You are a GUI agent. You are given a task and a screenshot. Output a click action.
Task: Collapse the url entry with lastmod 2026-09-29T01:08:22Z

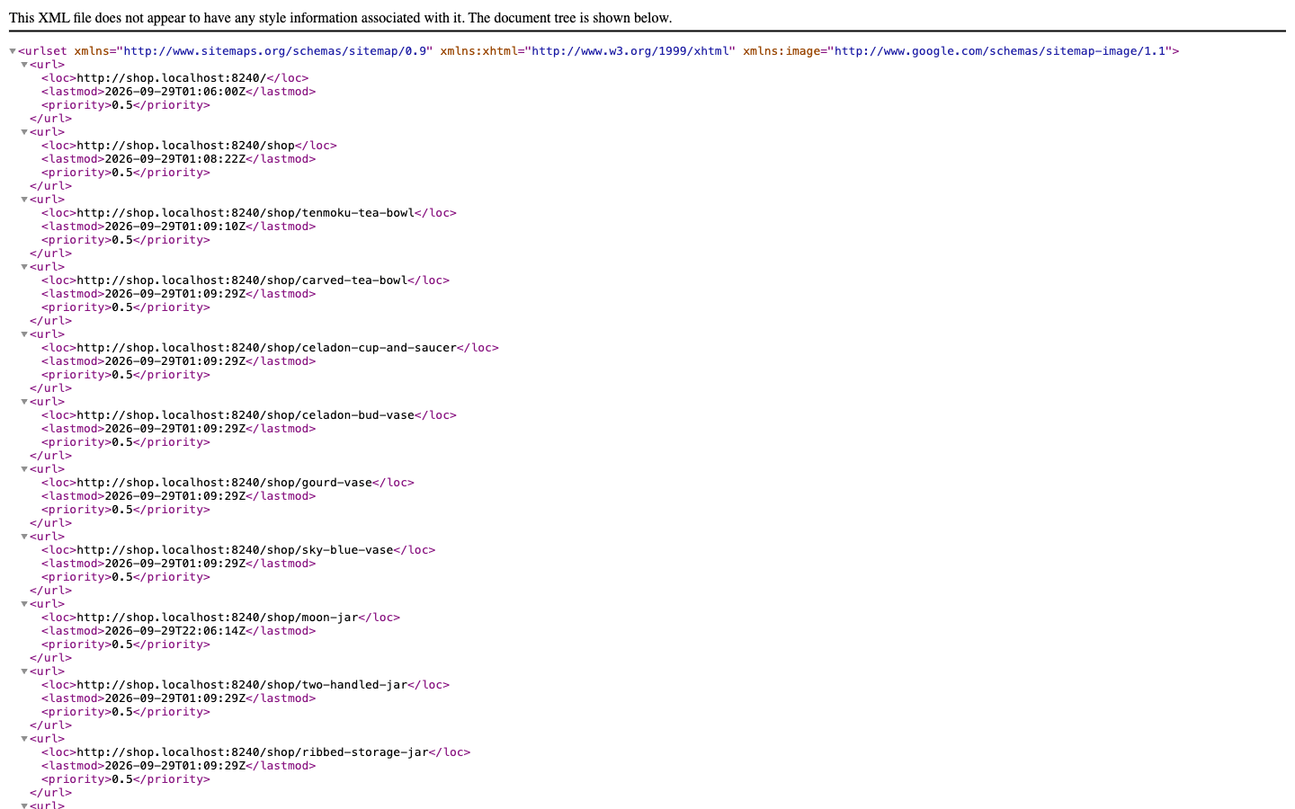pos(24,132)
